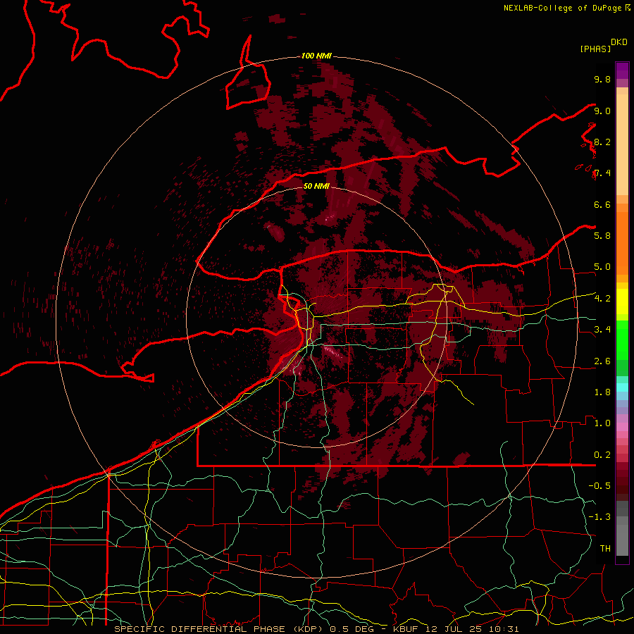Click the 12 JUL 25 10:31 timestamp
The height and width of the screenshot is (634, 634).
472,629
